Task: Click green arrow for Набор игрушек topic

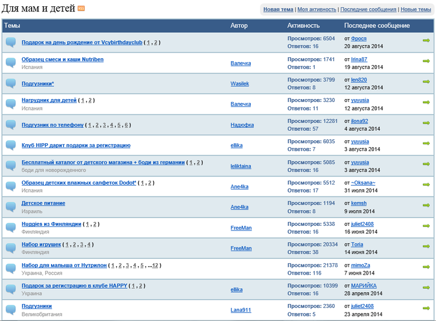Action: [426, 246]
